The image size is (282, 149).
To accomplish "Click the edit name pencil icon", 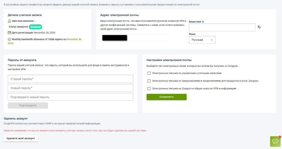I will point(259,27).
